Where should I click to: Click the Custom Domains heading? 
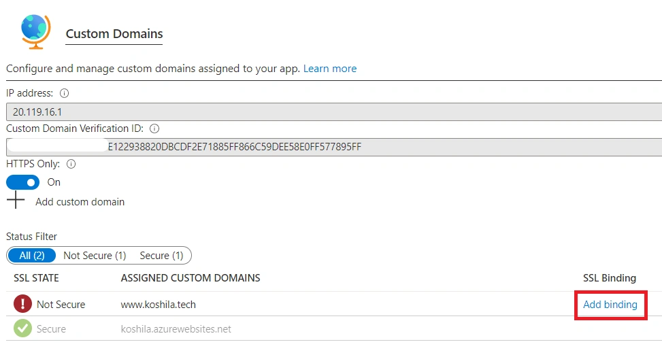pyautogui.click(x=114, y=34)
